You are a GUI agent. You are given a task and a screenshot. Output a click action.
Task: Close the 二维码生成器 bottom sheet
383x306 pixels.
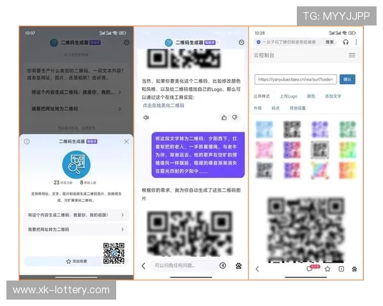point(126,142)
